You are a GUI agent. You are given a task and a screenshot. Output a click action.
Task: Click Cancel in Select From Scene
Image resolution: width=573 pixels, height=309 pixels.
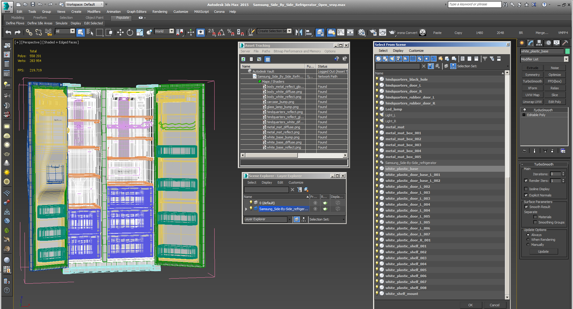(x=494, y=305)
